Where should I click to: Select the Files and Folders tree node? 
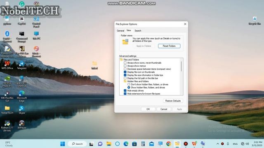(x=130, y=60)
